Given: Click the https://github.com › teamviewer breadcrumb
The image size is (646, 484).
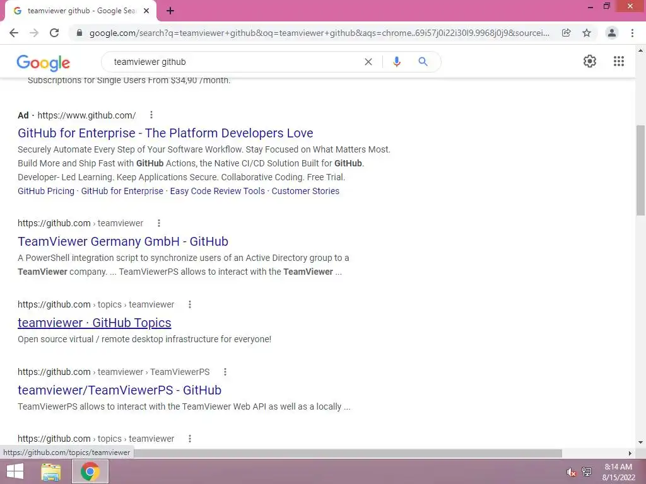Looking at the screenshot, I should pos(80,223).
